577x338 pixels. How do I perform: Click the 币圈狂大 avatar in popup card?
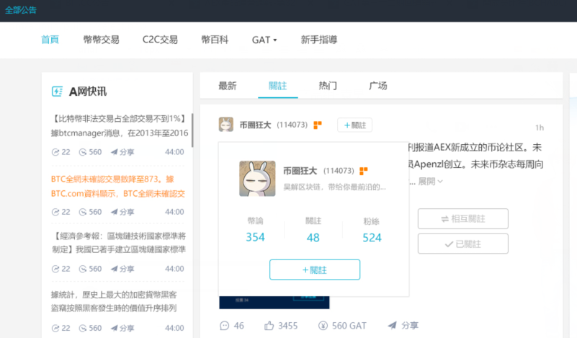(257, 178)
